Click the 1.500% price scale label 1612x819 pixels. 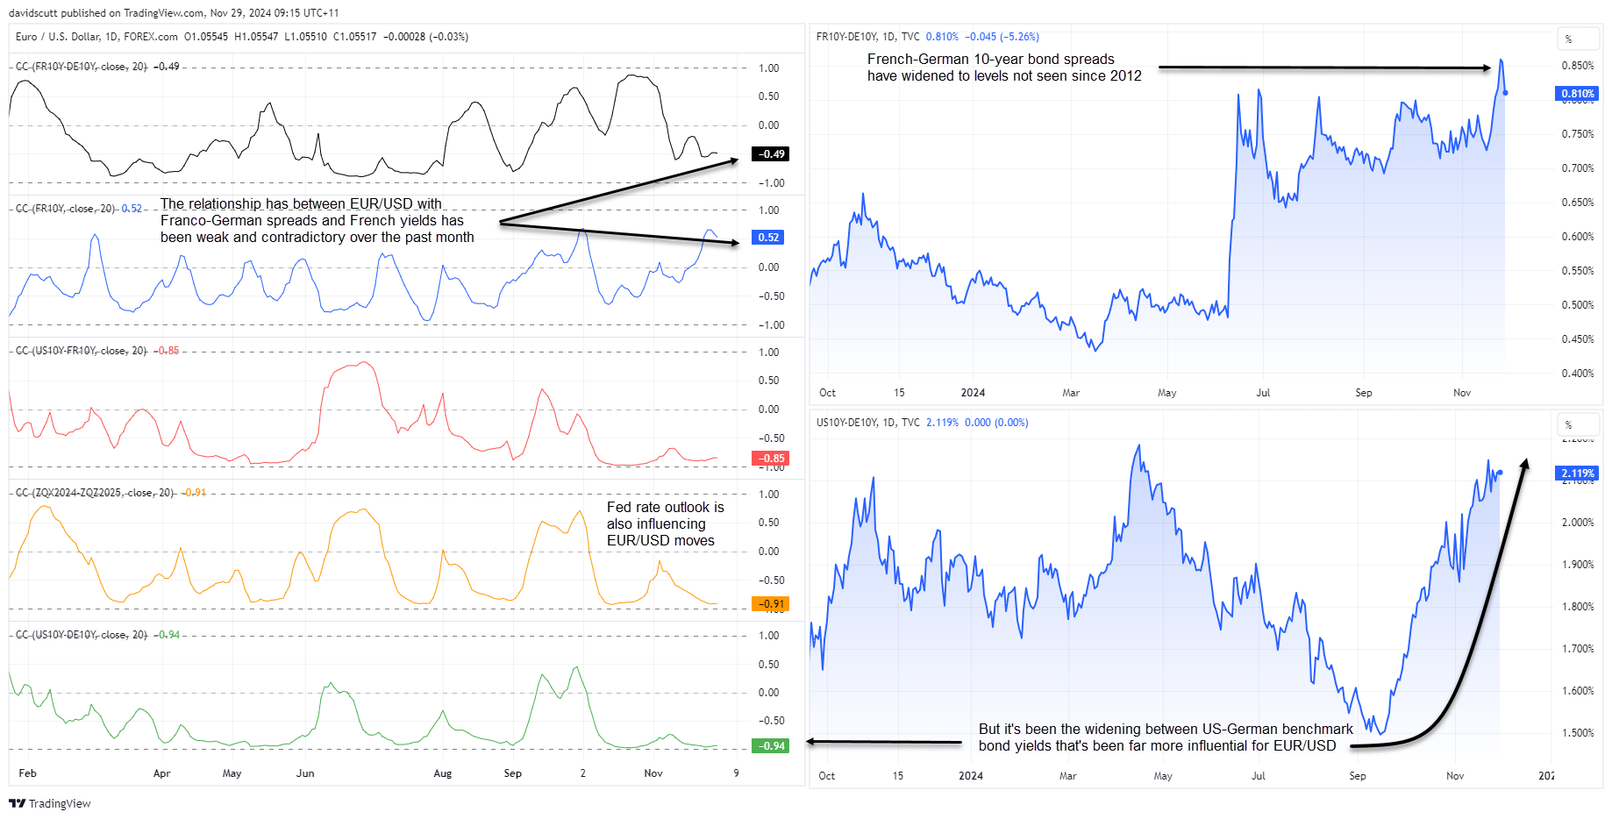click(x=1578, y=733)
